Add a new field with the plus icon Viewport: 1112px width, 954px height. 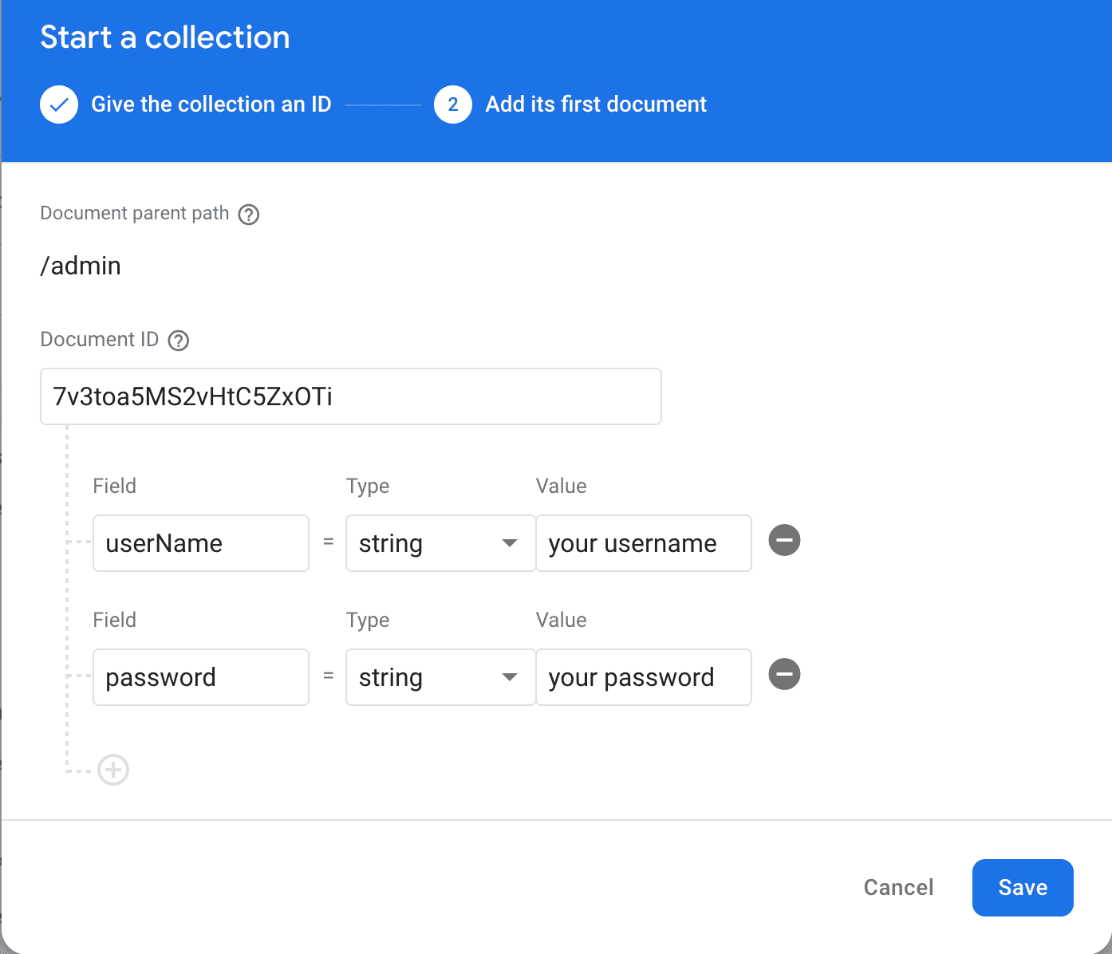pyautogui.click(x=112, y=770)
